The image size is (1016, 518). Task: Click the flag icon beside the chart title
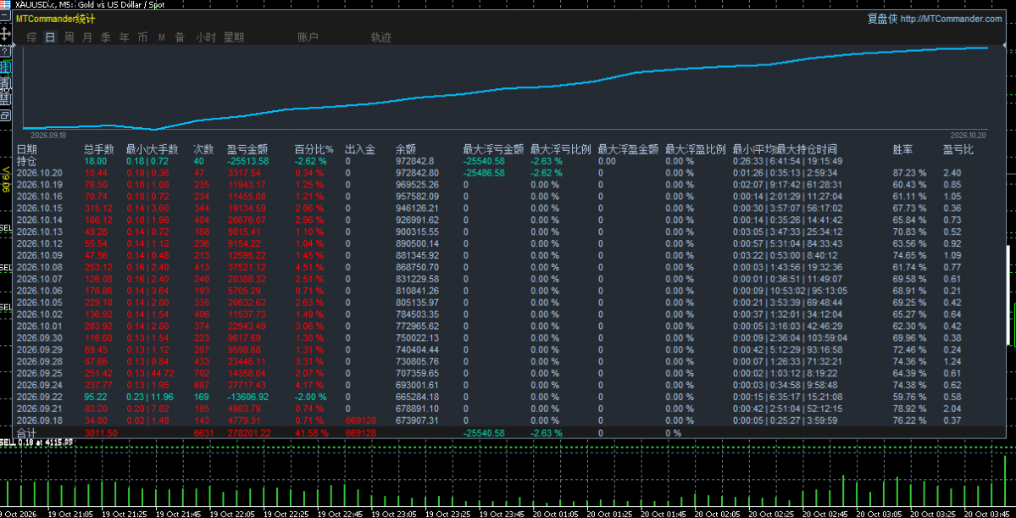click(x=5, y=4)
